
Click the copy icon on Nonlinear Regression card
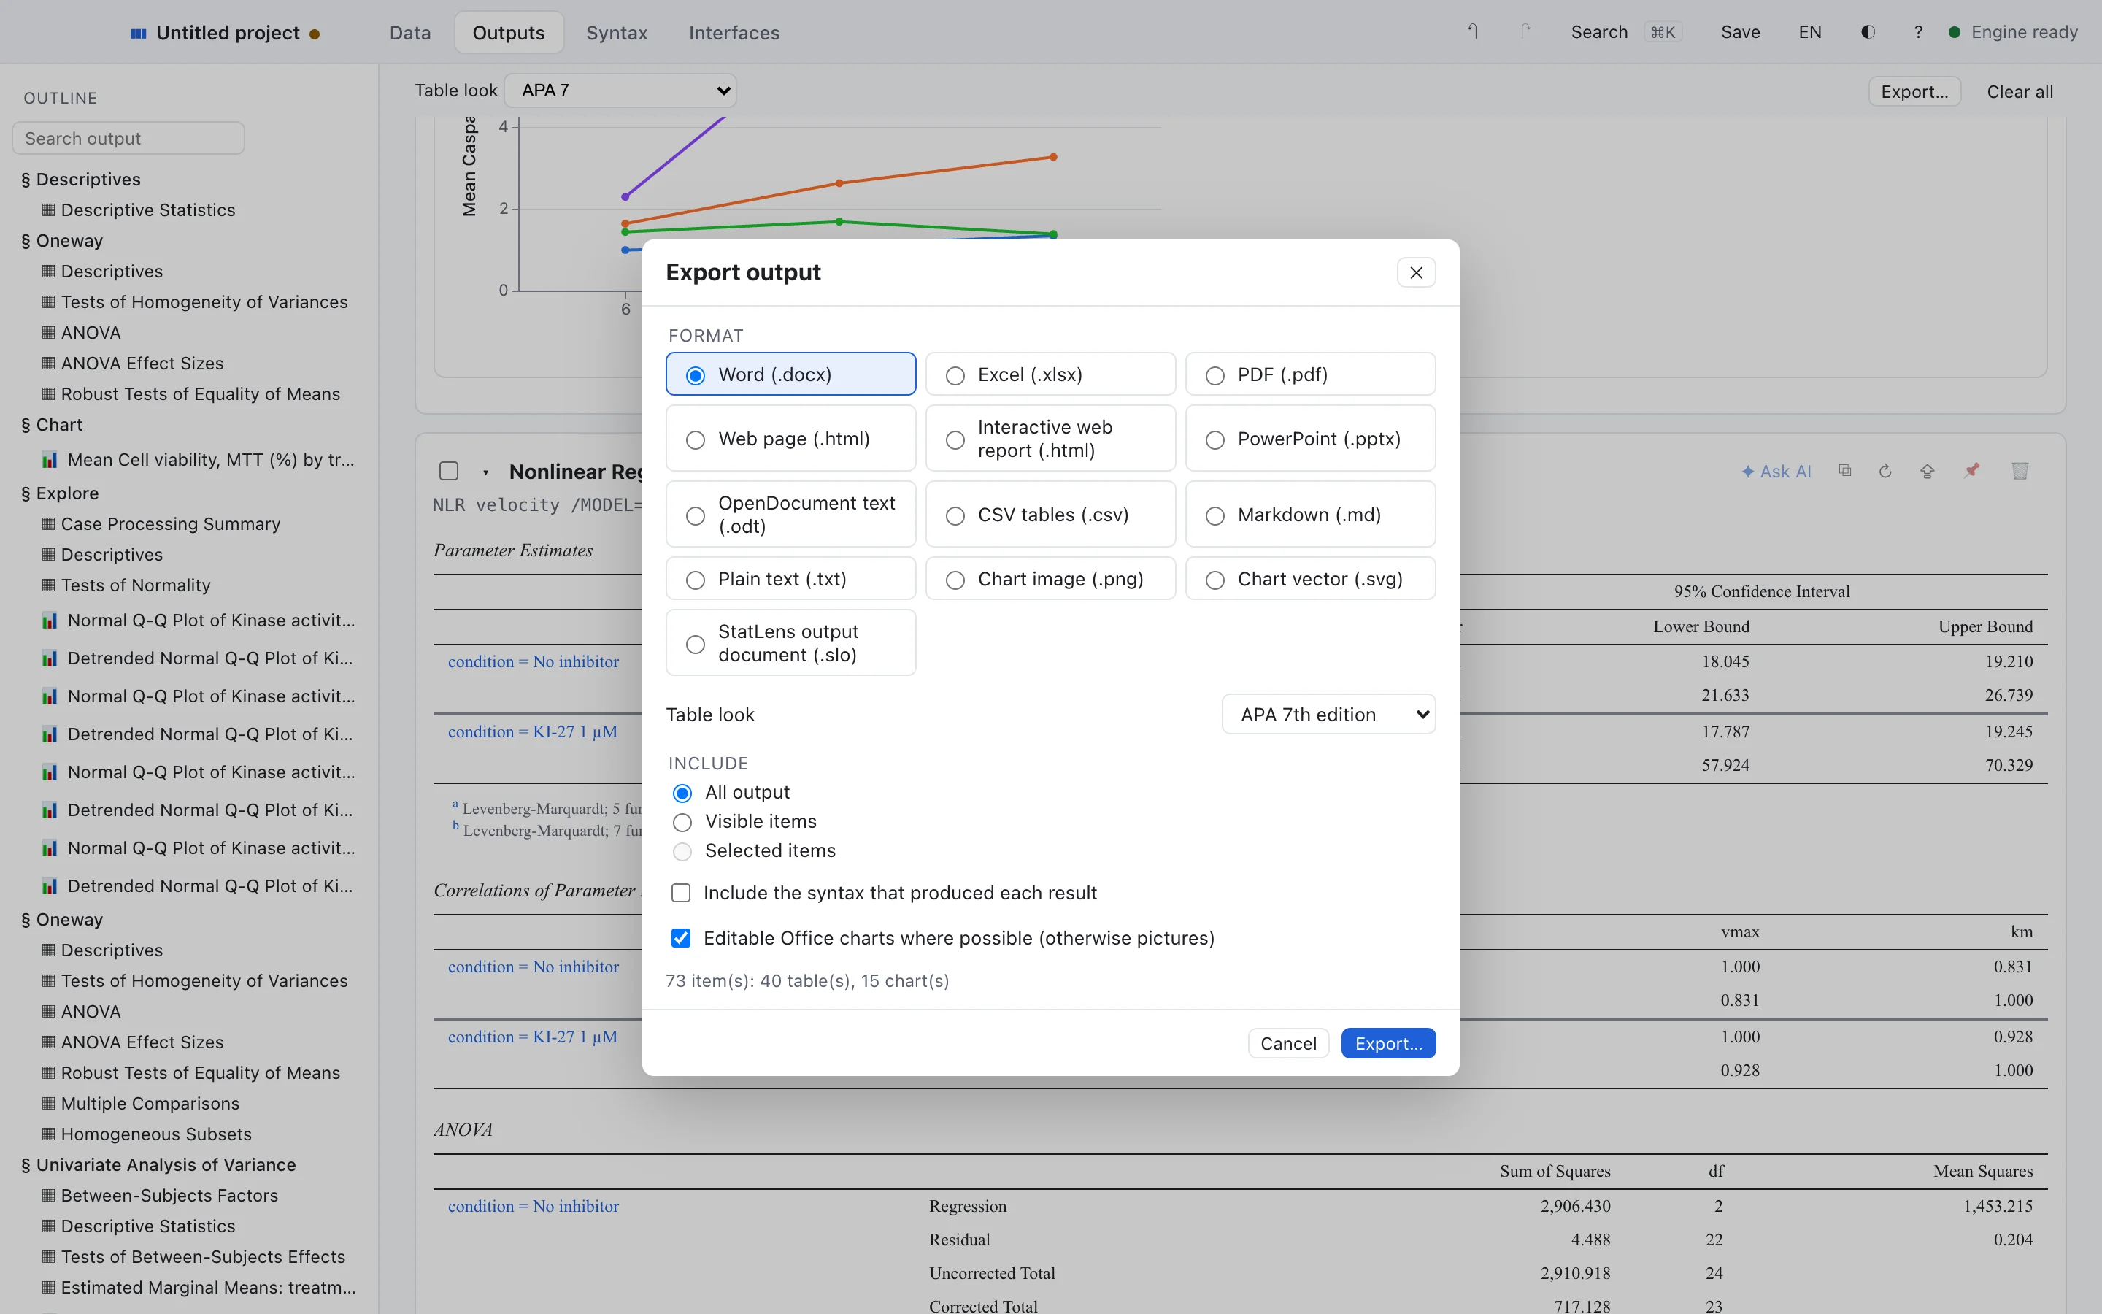point(1845,471)
